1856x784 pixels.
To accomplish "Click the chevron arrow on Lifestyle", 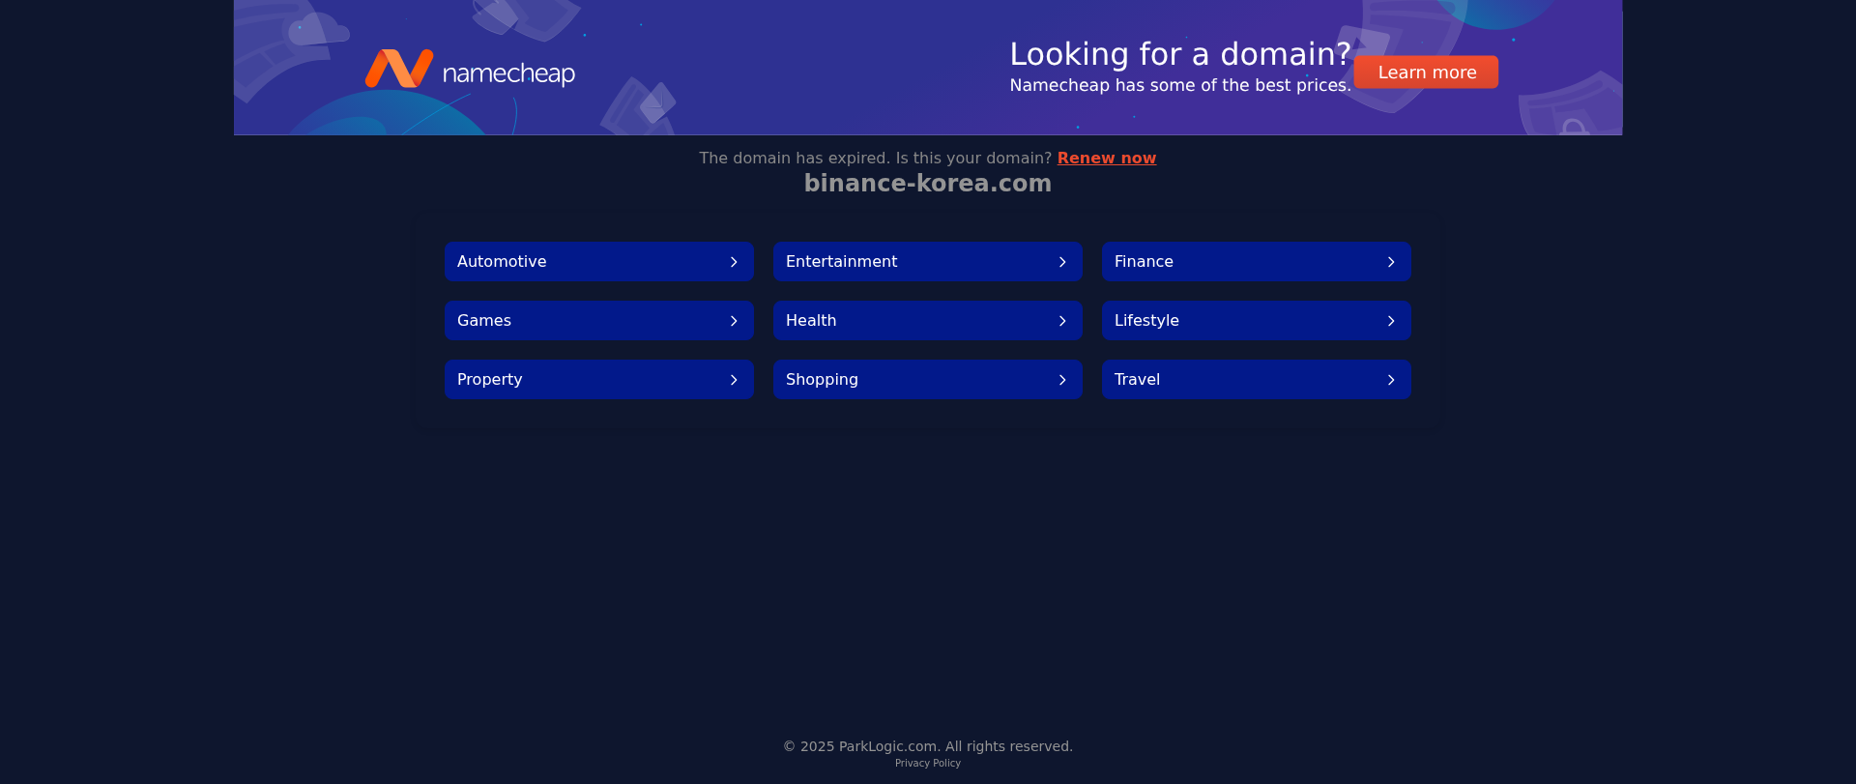I will coord(1391,321).
